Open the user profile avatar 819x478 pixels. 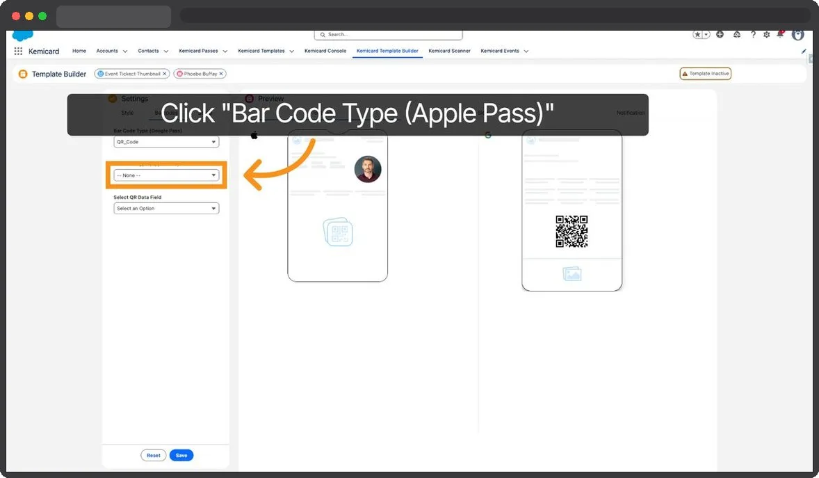(797, 35)
